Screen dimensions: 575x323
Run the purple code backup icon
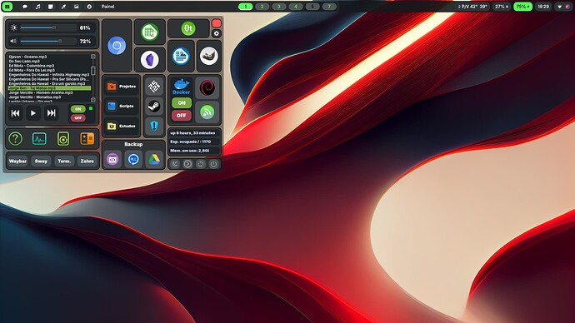112,159
